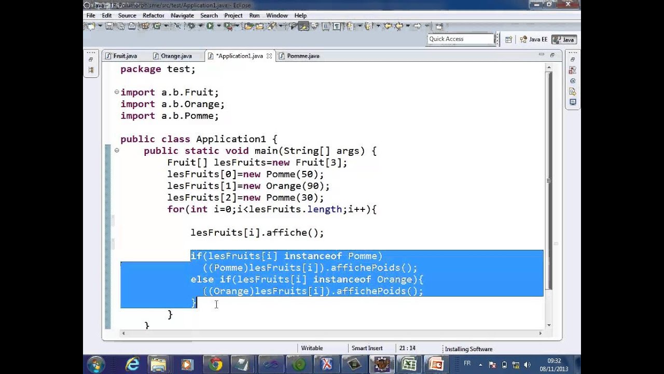Click the Open Type folder icon
This screenshot has height=374, width=664.
pos(248,26)
